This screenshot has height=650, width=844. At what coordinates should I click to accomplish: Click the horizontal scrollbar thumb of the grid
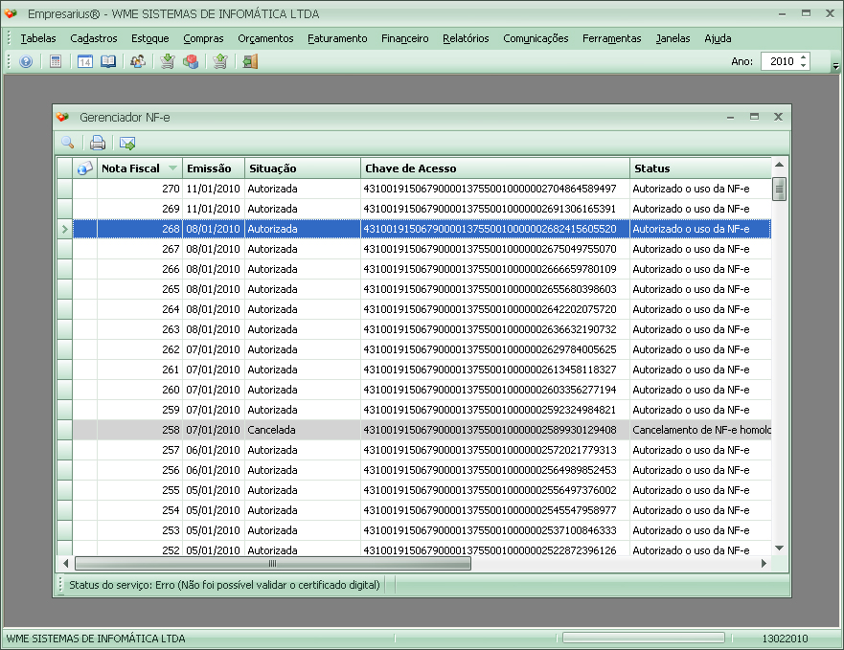pyautogui.click(x=272, y=564)
